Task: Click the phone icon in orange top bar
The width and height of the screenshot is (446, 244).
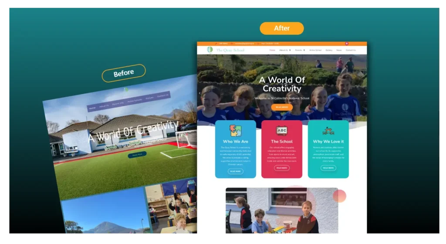Action: click(x=216, y=44)
